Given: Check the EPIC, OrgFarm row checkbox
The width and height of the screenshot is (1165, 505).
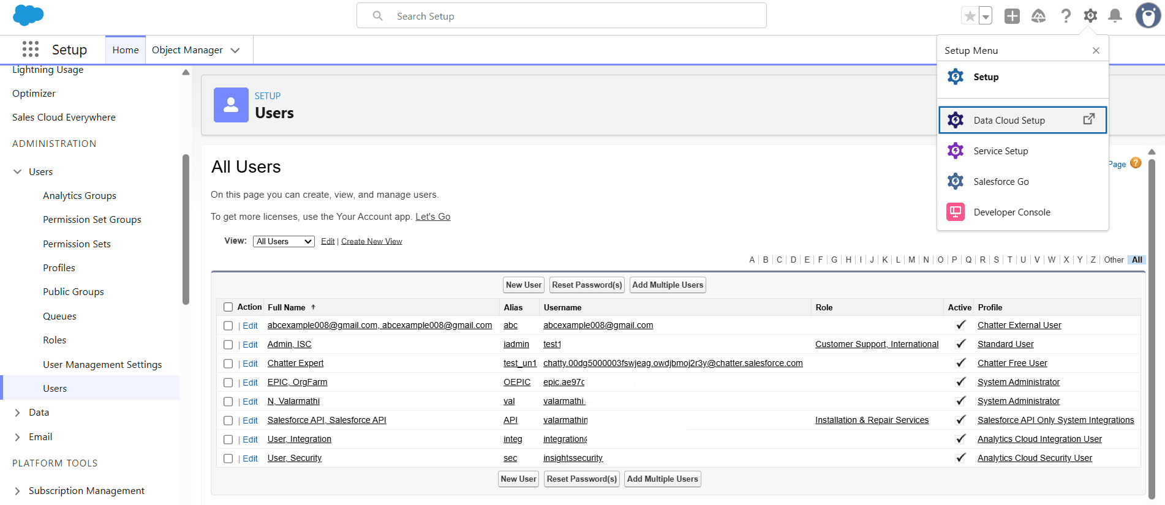Looking at the screenshot, I should pos(228,383).
